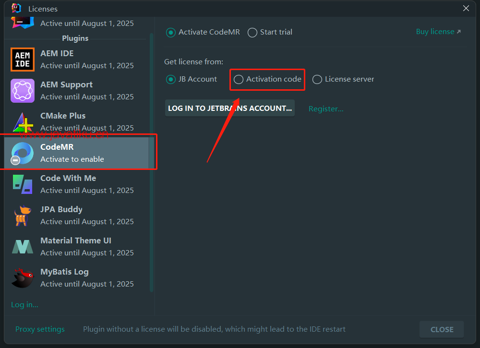
Task: Open the Register link
Action: point(326,108)
